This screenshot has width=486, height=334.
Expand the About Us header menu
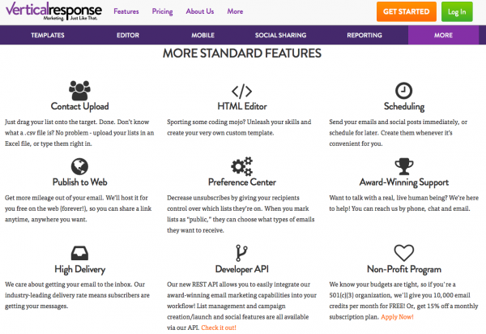pos(200,11)
